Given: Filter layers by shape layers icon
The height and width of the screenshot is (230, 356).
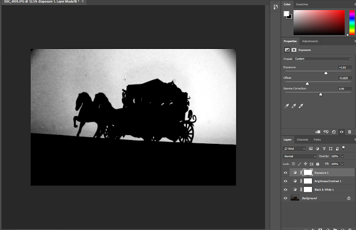Looking at the screenshot, I should point(330,148).
